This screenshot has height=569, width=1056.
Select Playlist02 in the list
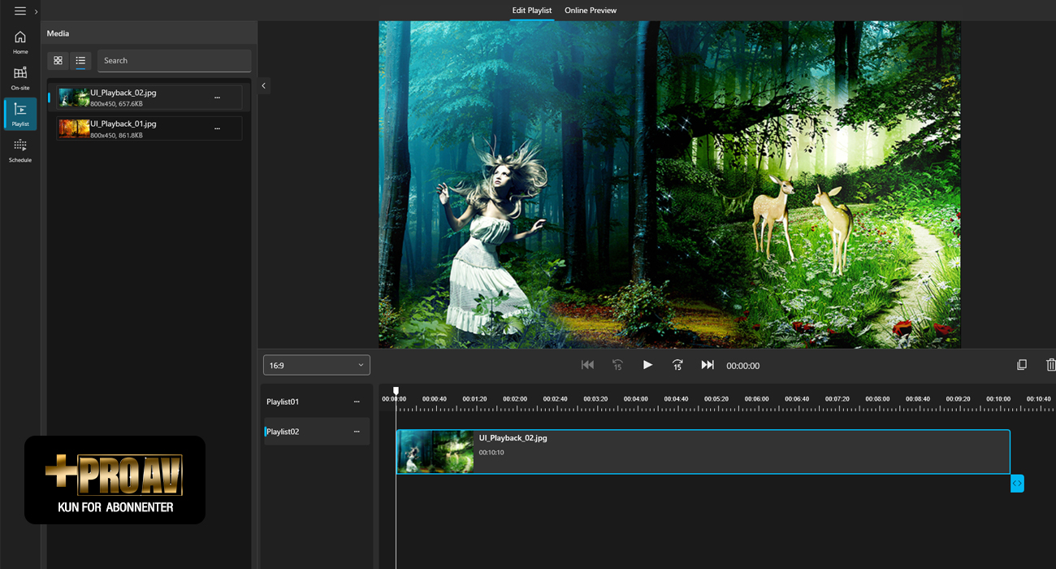[x=283, y=432]
